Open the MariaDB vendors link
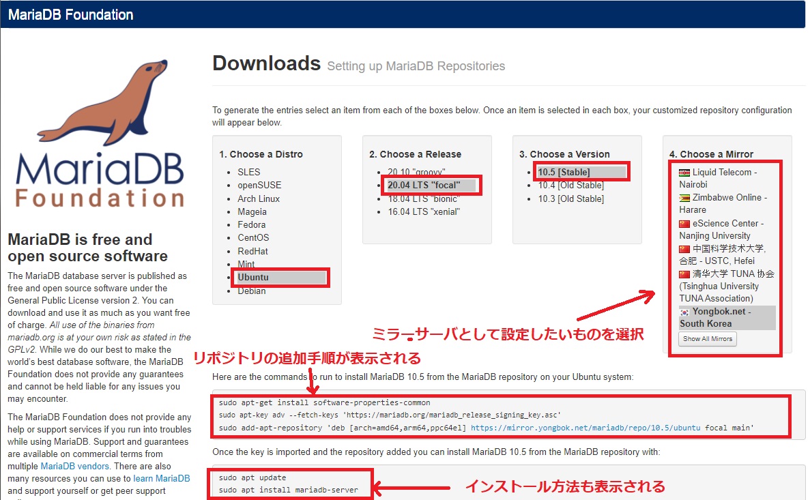The image size is (810, 500). [x=75, y=467]
